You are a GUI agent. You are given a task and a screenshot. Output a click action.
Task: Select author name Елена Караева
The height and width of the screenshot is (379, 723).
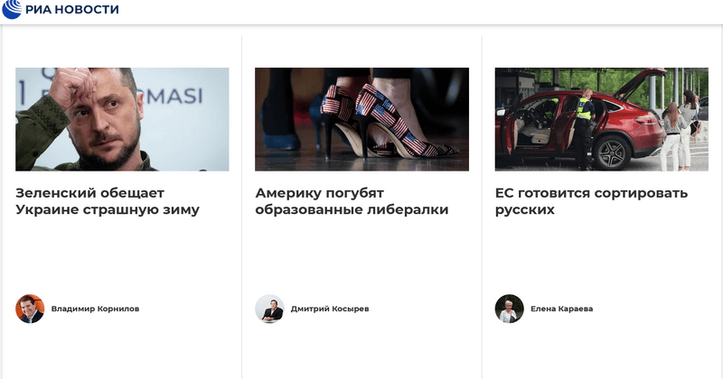tap(561, 309)
